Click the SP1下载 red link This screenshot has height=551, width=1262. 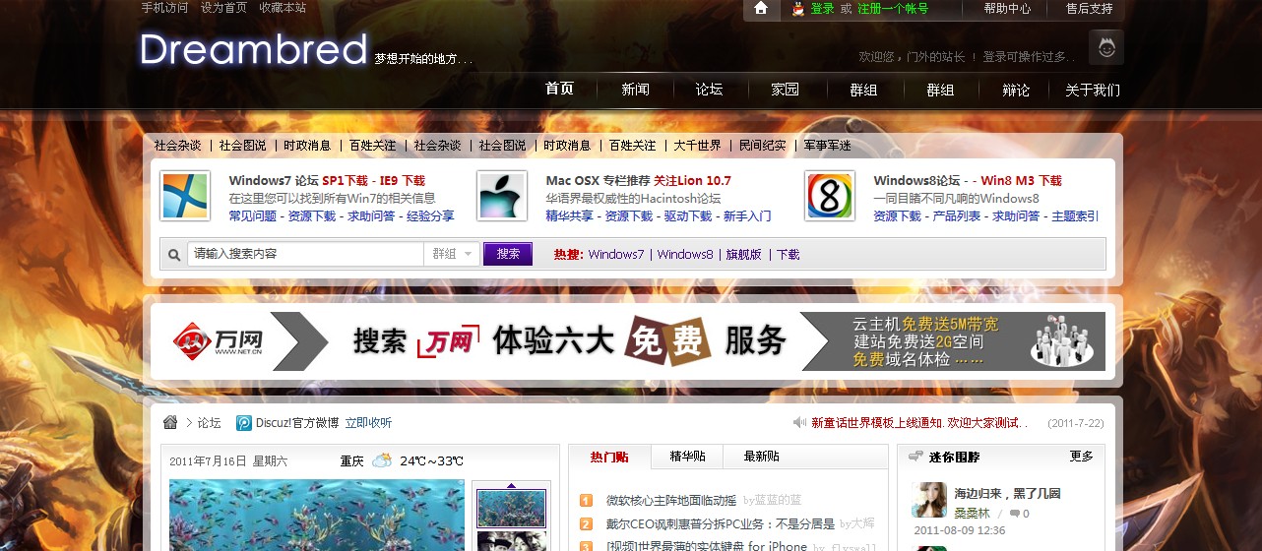(x=345, y=181)
